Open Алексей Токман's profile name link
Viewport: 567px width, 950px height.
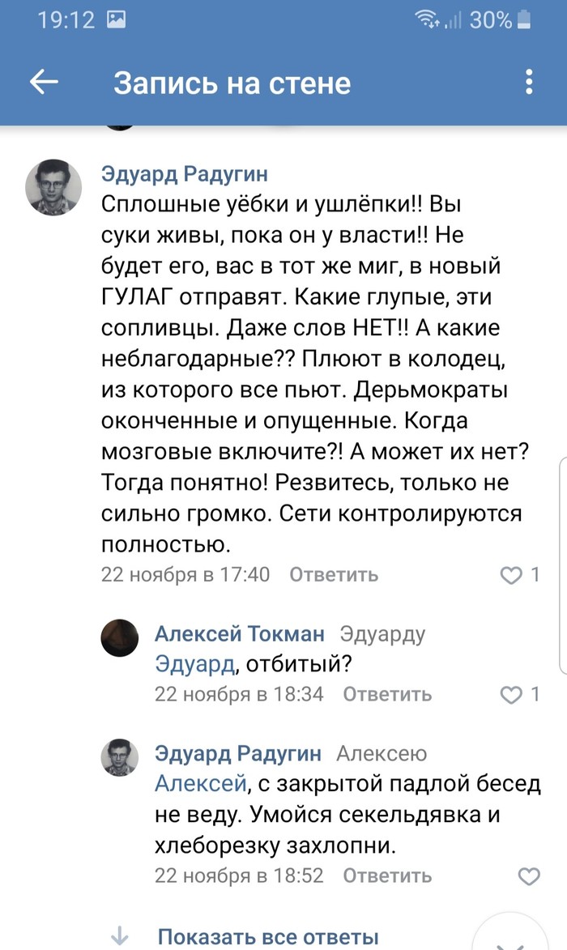click(239, 633)
